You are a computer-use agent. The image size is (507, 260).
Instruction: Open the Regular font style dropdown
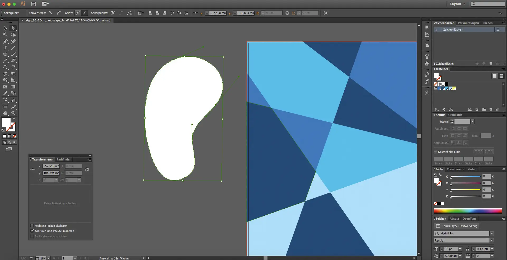[492, 240]
